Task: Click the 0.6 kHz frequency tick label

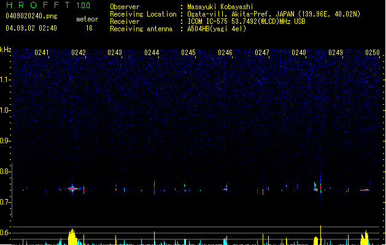Action: [4, 233]
